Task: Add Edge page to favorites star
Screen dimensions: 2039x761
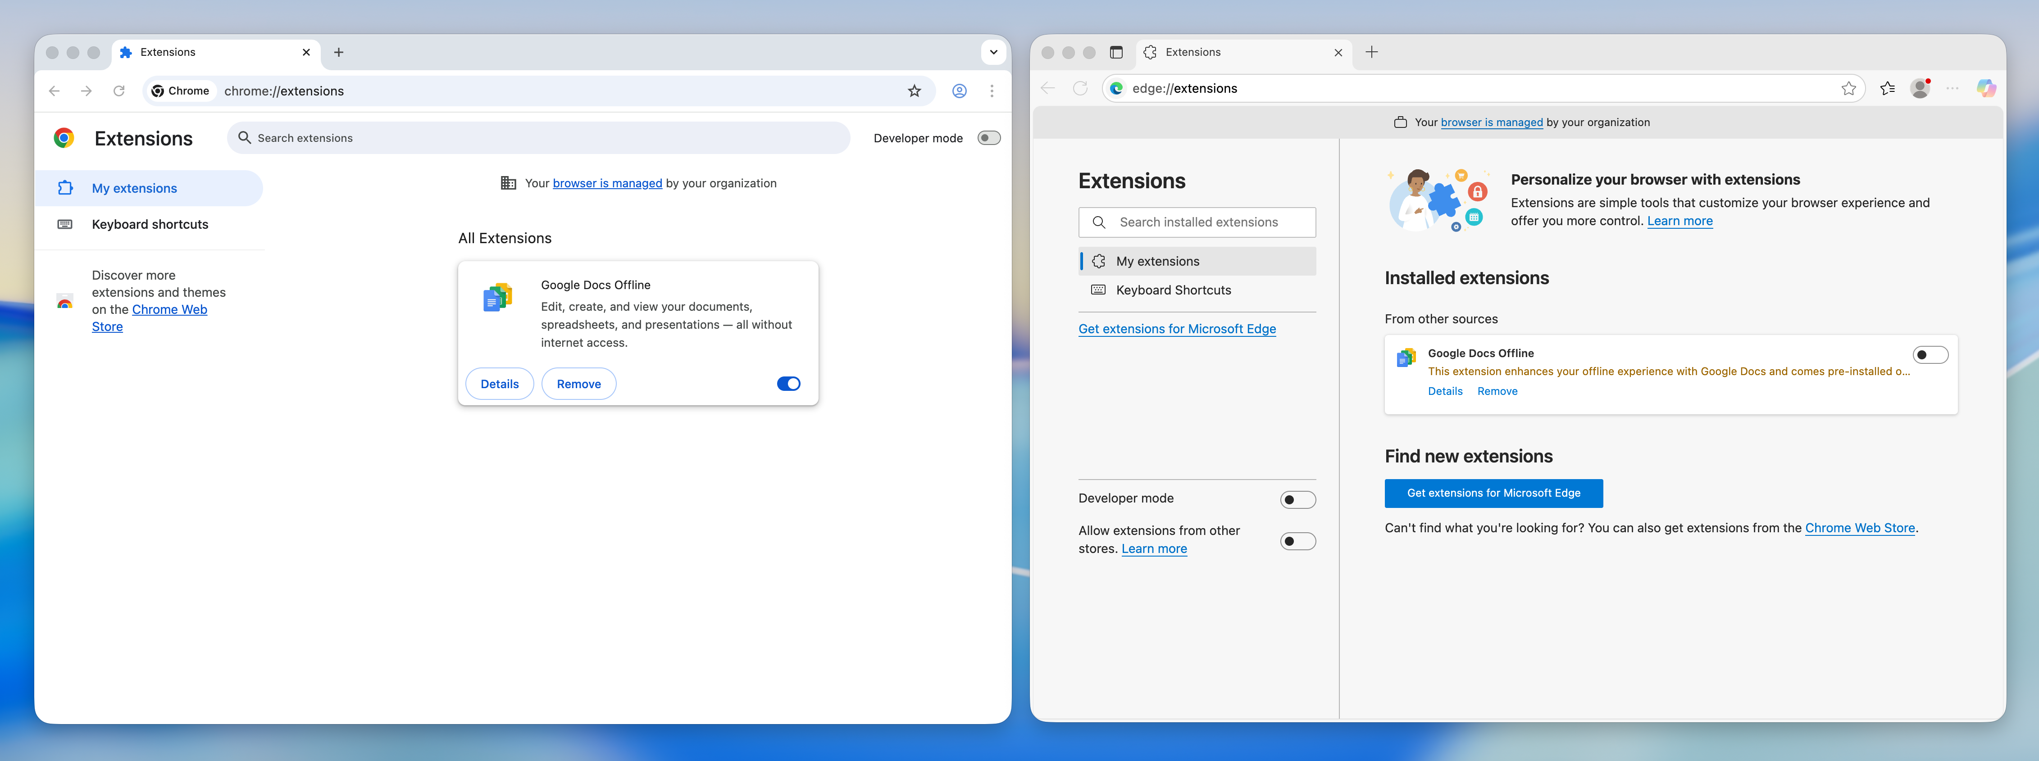Action: 1848,89
